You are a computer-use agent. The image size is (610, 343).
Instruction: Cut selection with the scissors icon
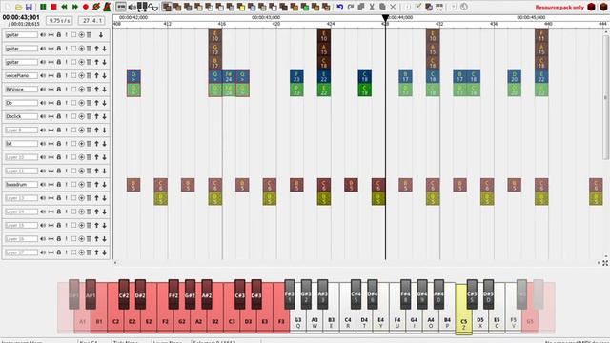click(372, 7)
